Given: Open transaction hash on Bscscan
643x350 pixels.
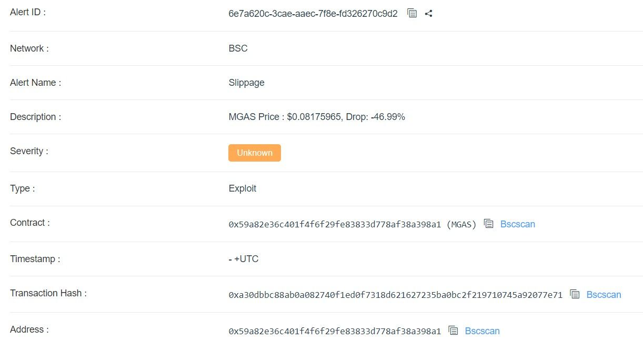Looking at the screenshot, I should click(604, 295).
